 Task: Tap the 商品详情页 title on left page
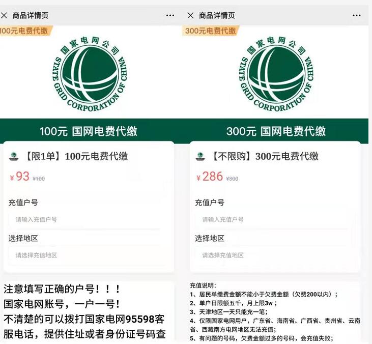(31, 16)
